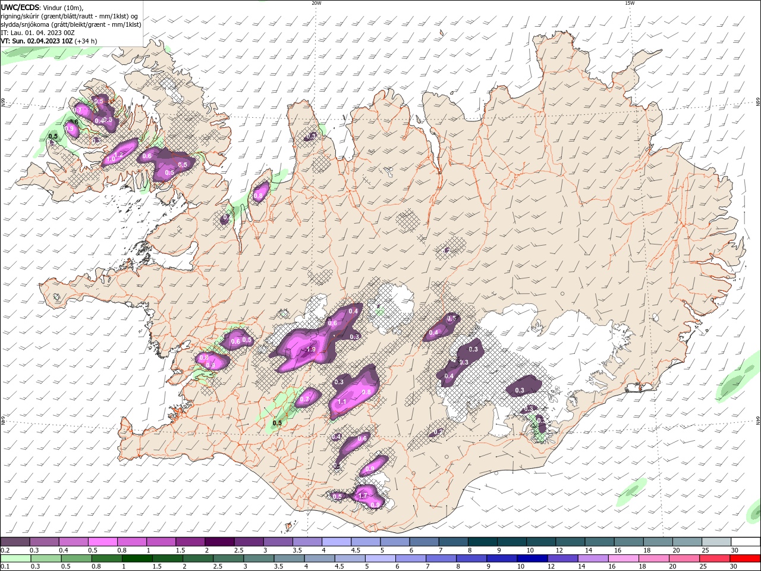Select dark blue swatch between 10 and 12, lower legend

click(533, 558)
